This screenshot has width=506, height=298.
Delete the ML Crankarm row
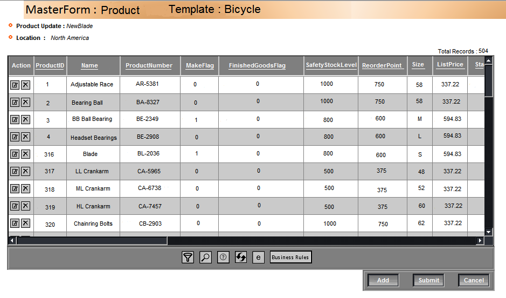click(x=25, y=188)
